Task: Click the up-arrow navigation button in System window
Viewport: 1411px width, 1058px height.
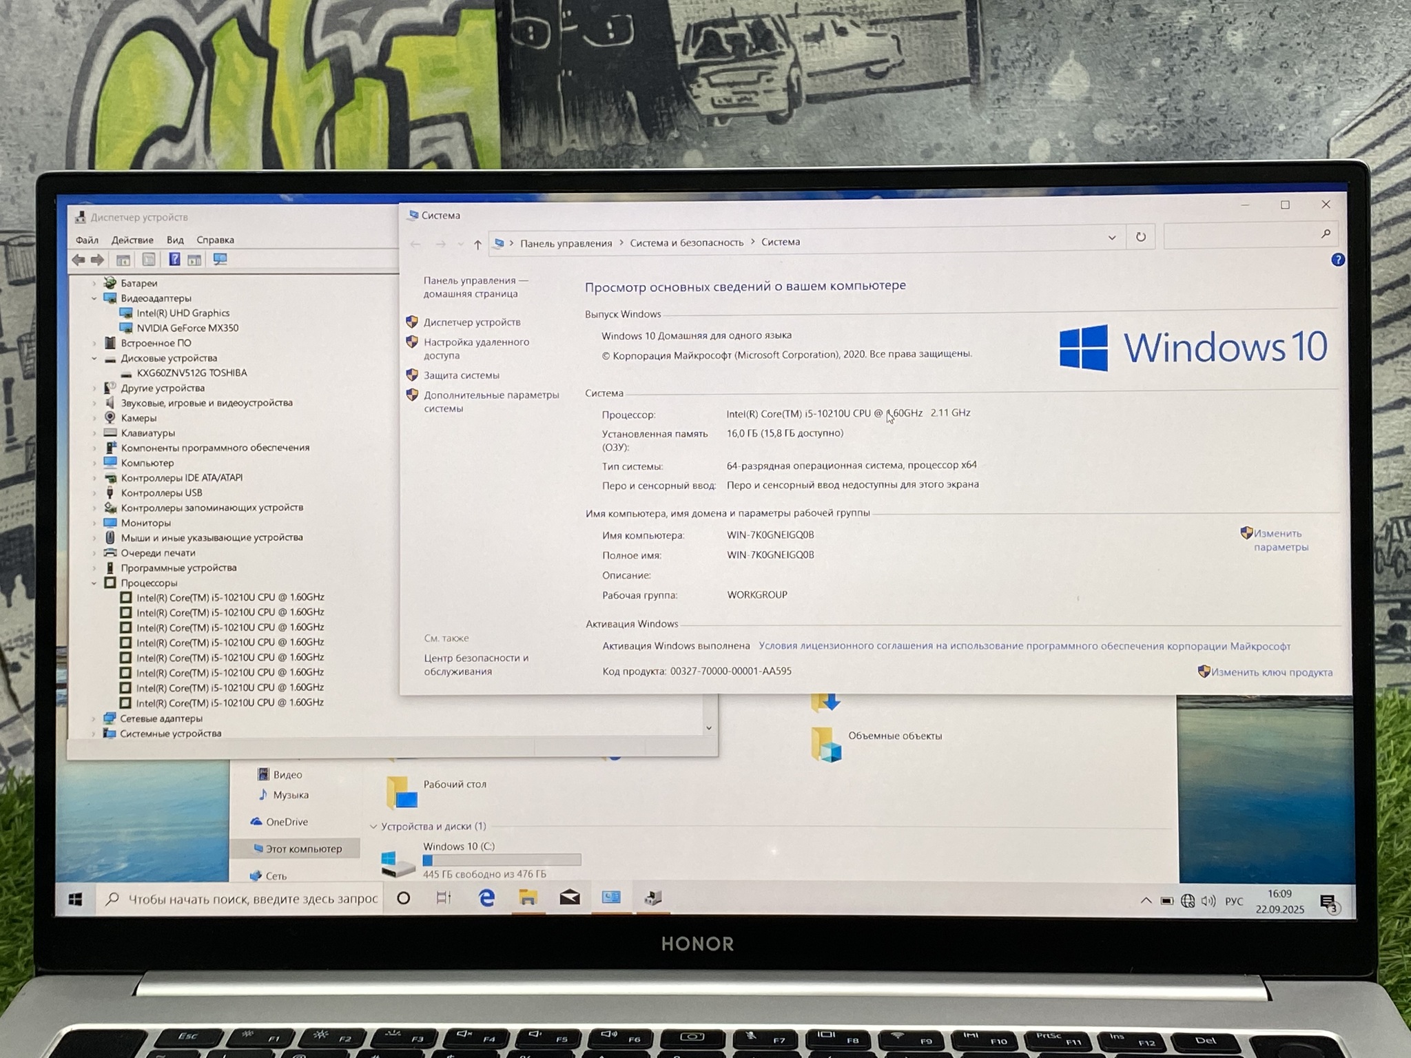Action: [x=477, y=245]
